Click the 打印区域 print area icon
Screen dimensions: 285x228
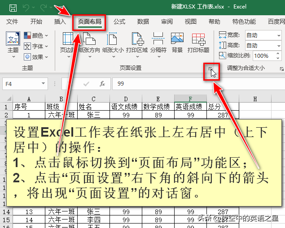pyautogui.click(x=137, y=39)
